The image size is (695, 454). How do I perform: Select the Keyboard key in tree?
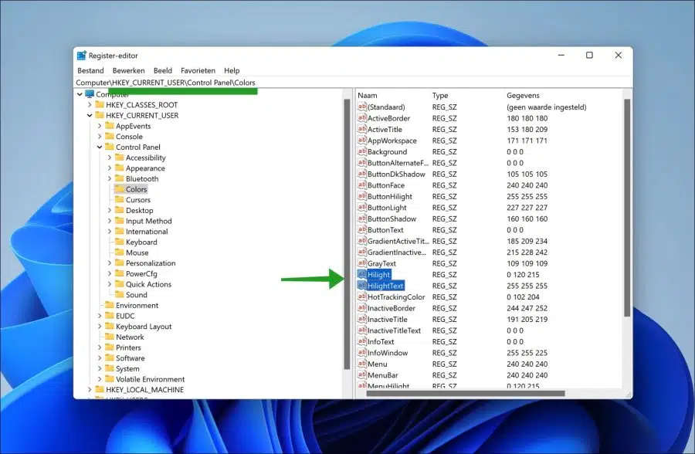141,242
